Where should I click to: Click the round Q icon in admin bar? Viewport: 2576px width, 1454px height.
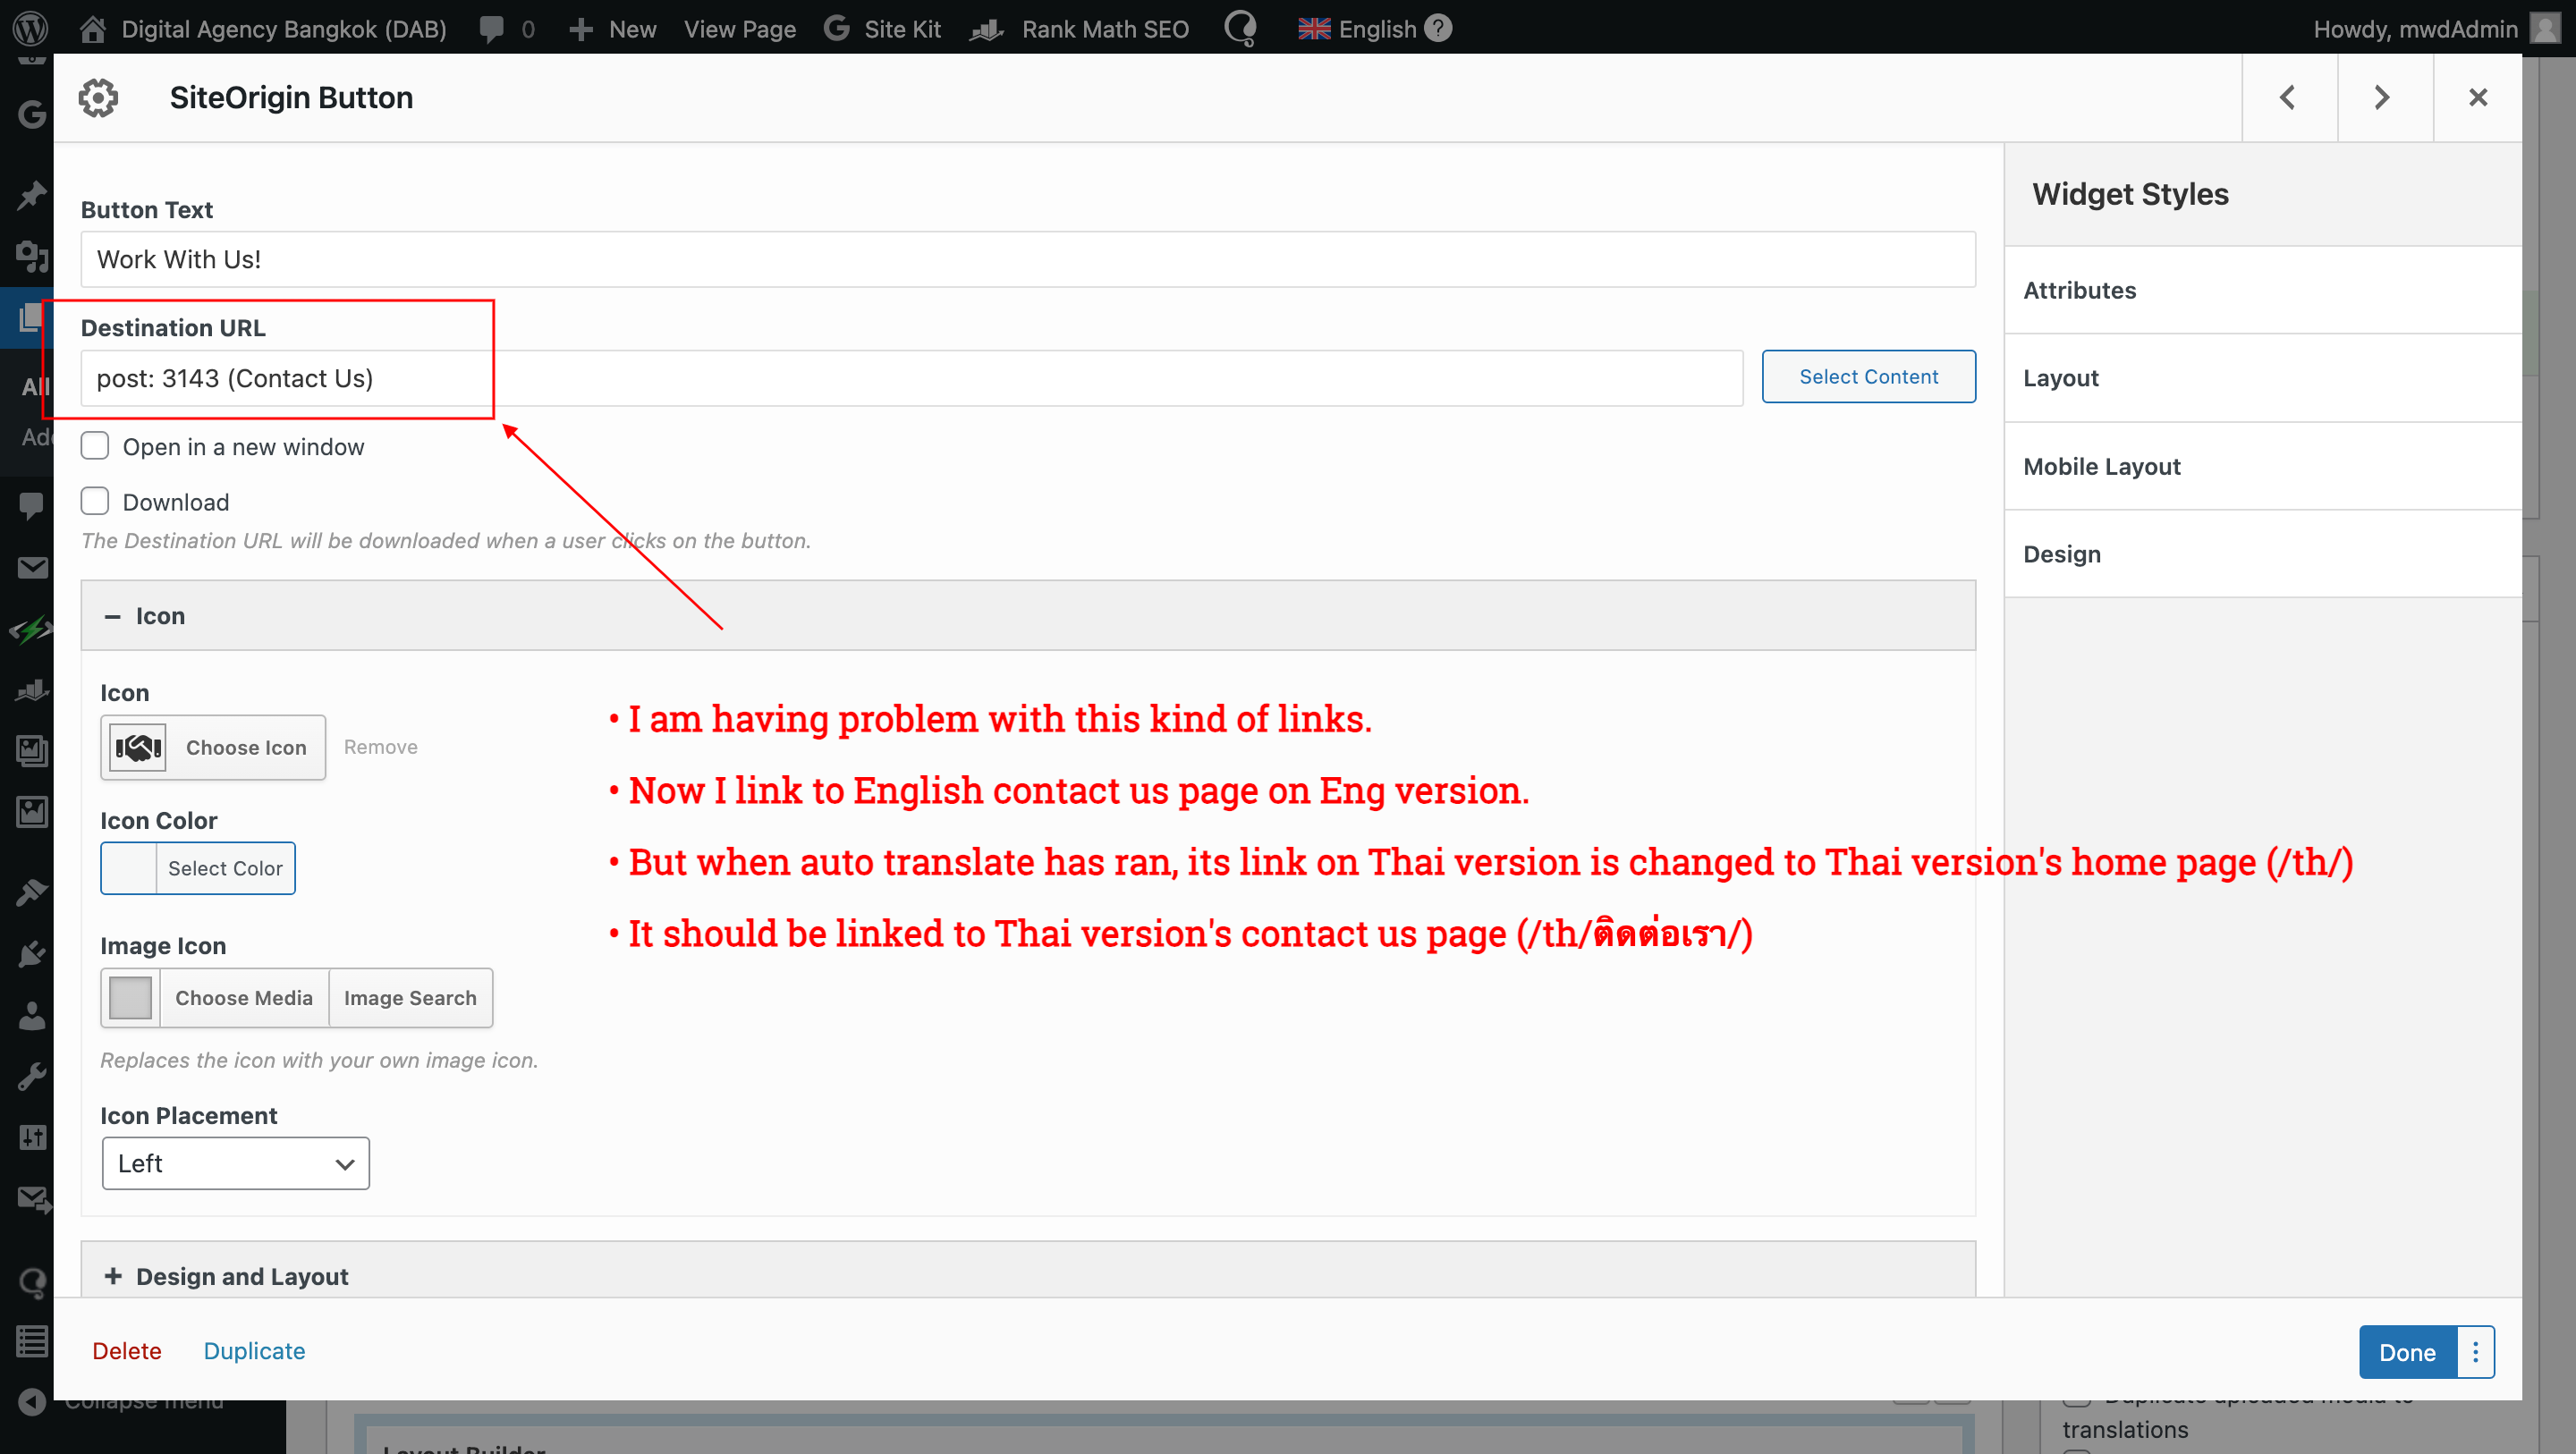coord(1240,28)
